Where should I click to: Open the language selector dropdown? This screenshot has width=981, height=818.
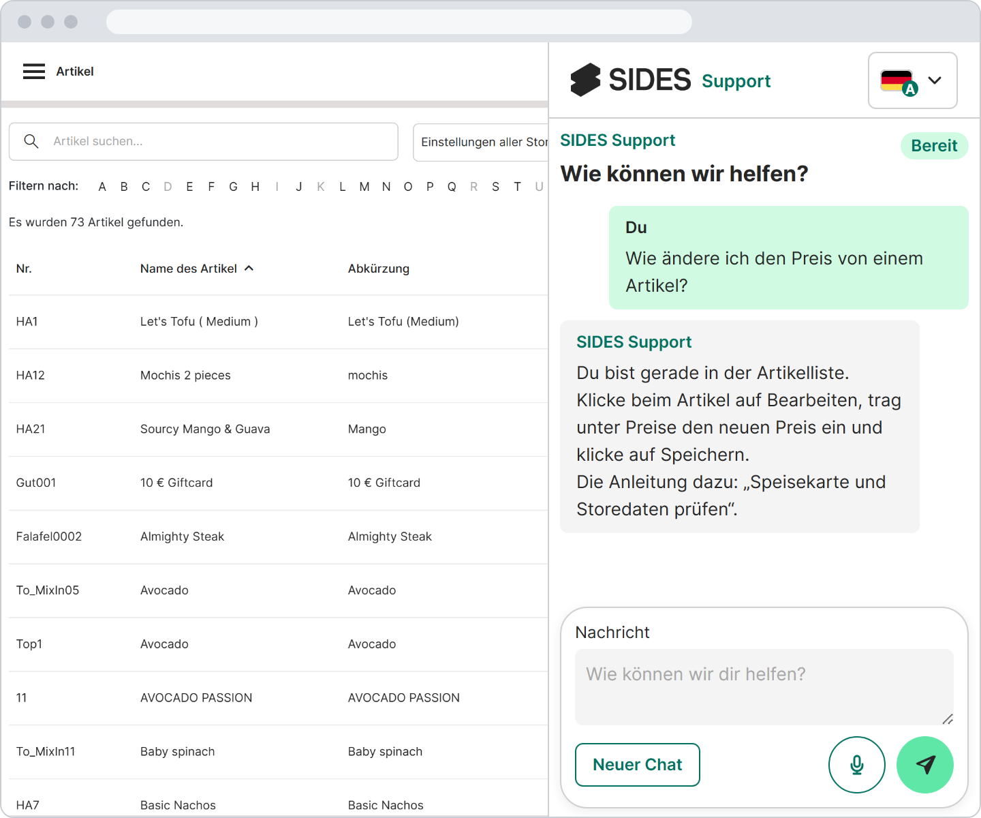pos(913,80)
